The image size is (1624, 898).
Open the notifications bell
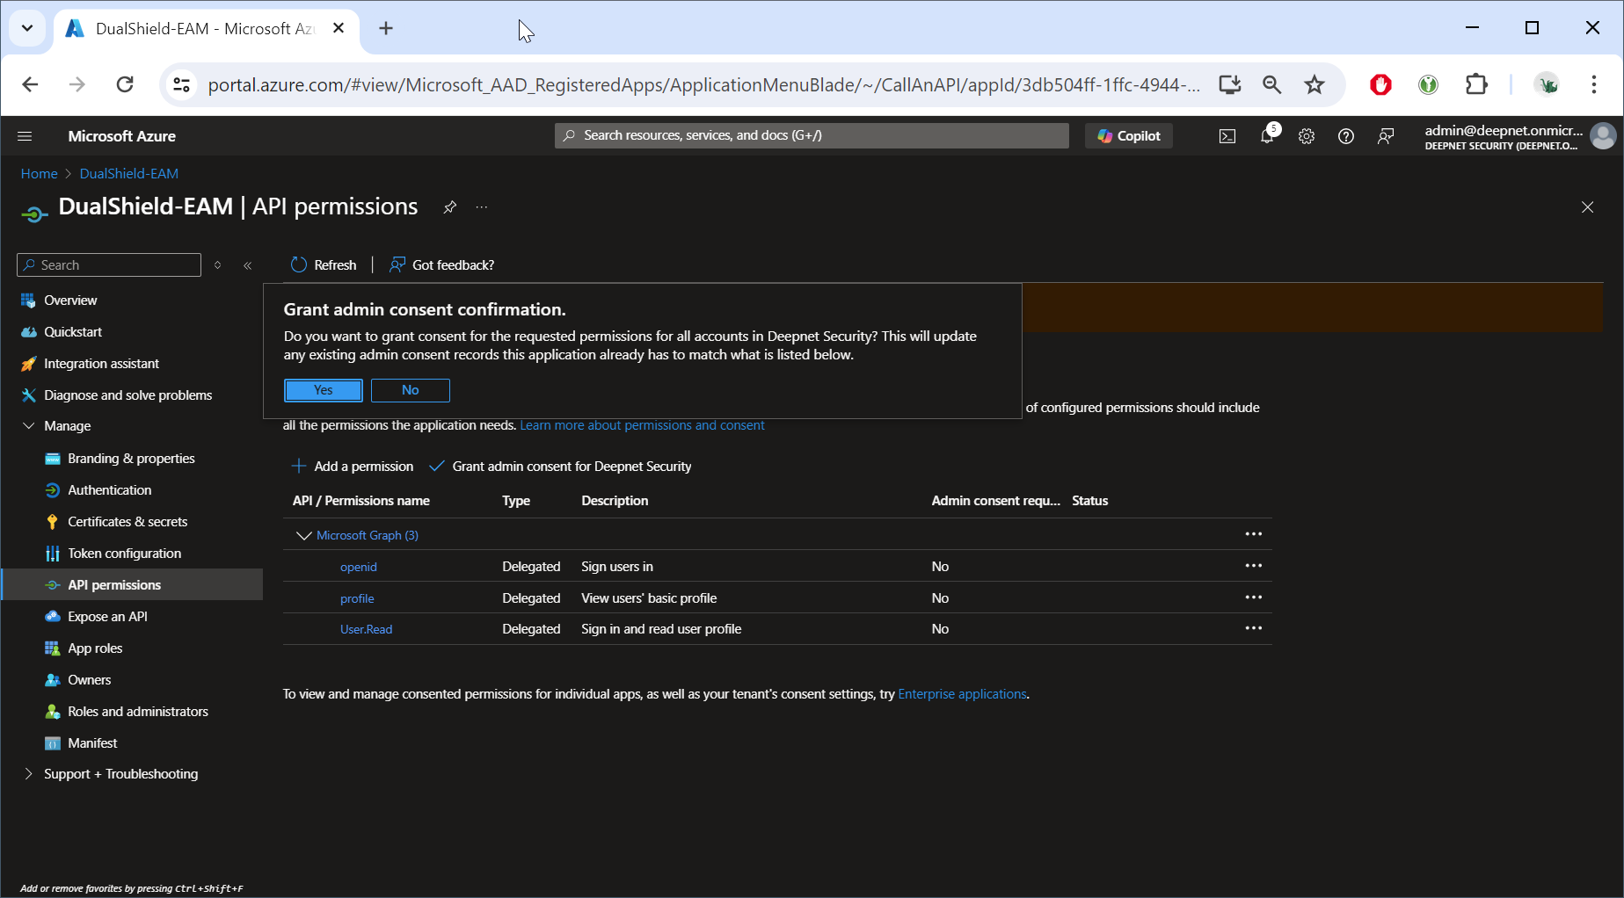click(x=1267, y=136)
